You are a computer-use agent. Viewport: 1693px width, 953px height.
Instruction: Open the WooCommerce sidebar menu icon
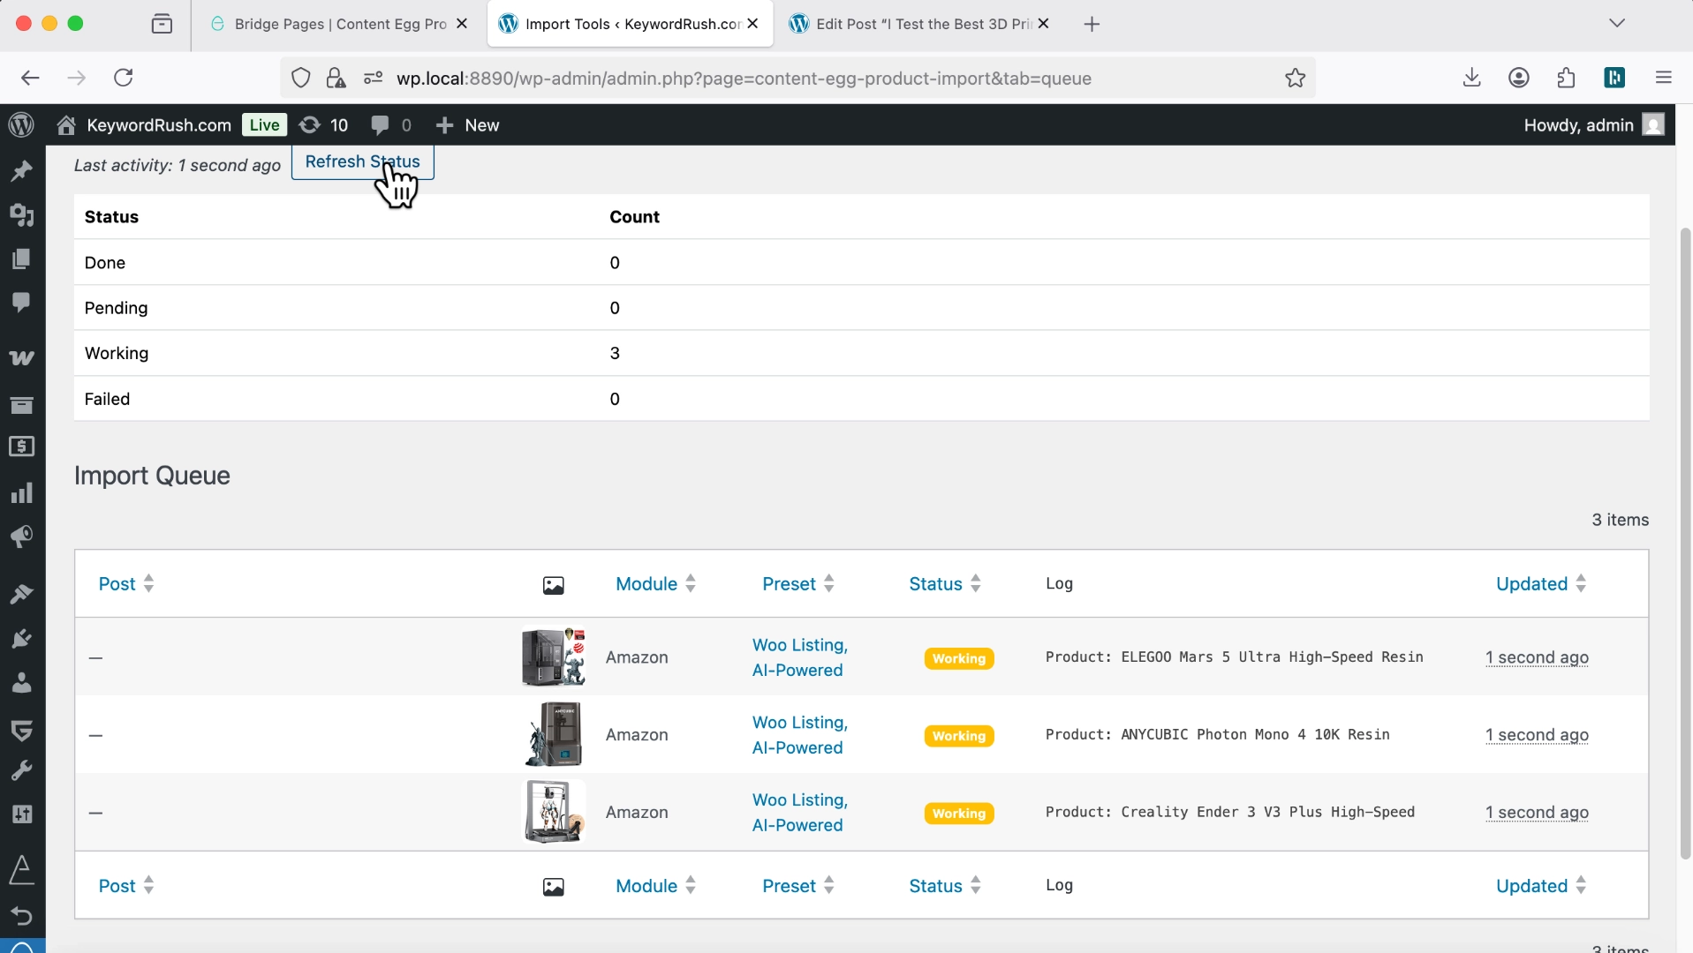pos(21,357)
